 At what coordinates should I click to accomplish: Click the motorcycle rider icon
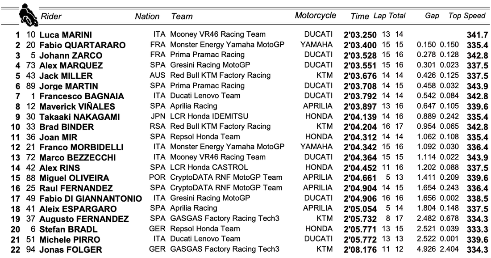[28, 15]
